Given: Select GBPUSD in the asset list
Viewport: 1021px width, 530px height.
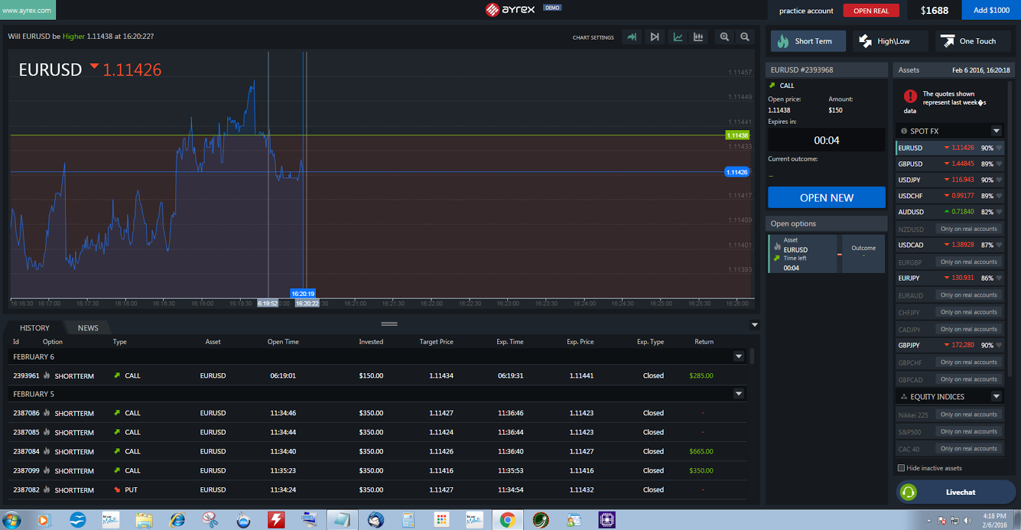Looking at the screenshot, I should [950, 164].
